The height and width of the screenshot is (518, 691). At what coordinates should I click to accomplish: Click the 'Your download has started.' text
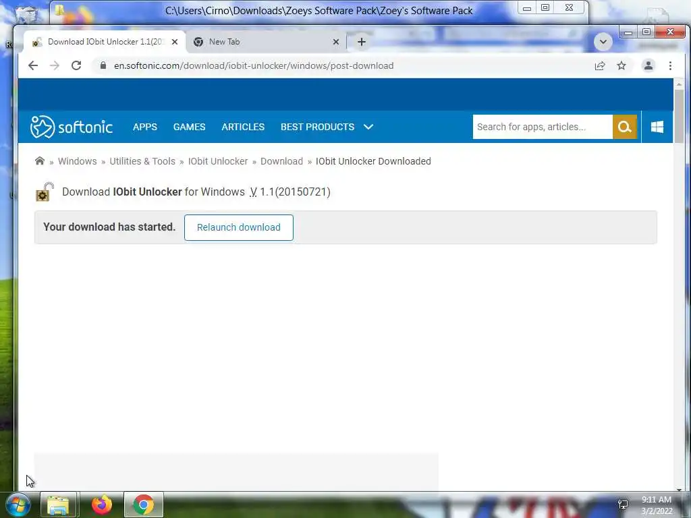coord(109,227)
